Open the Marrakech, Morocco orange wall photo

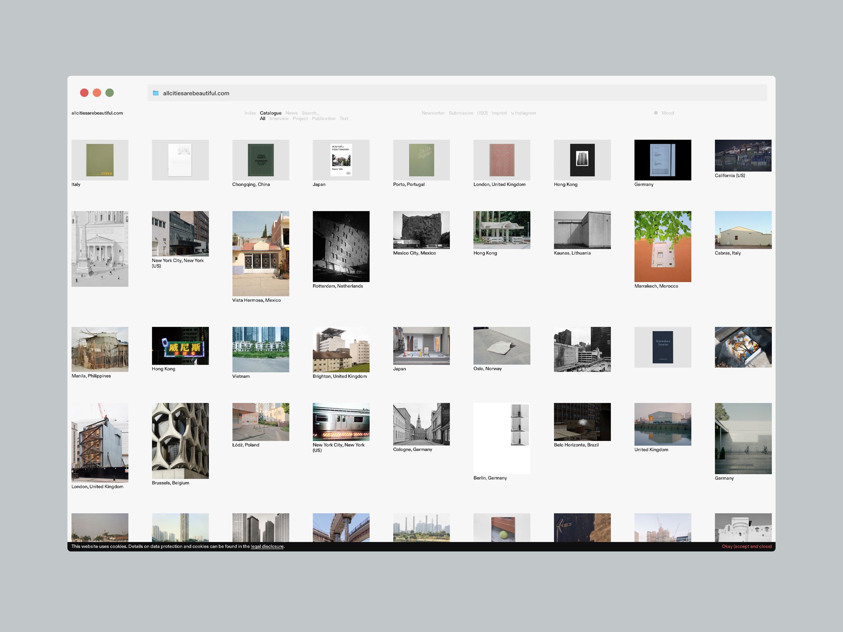pyautogui.click(x=662, y=246)
